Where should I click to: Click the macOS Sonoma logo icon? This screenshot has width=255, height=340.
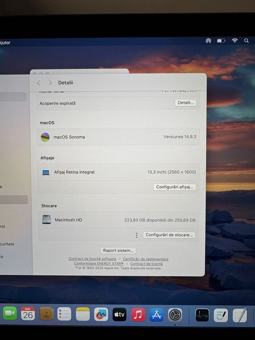pos(45,137)
